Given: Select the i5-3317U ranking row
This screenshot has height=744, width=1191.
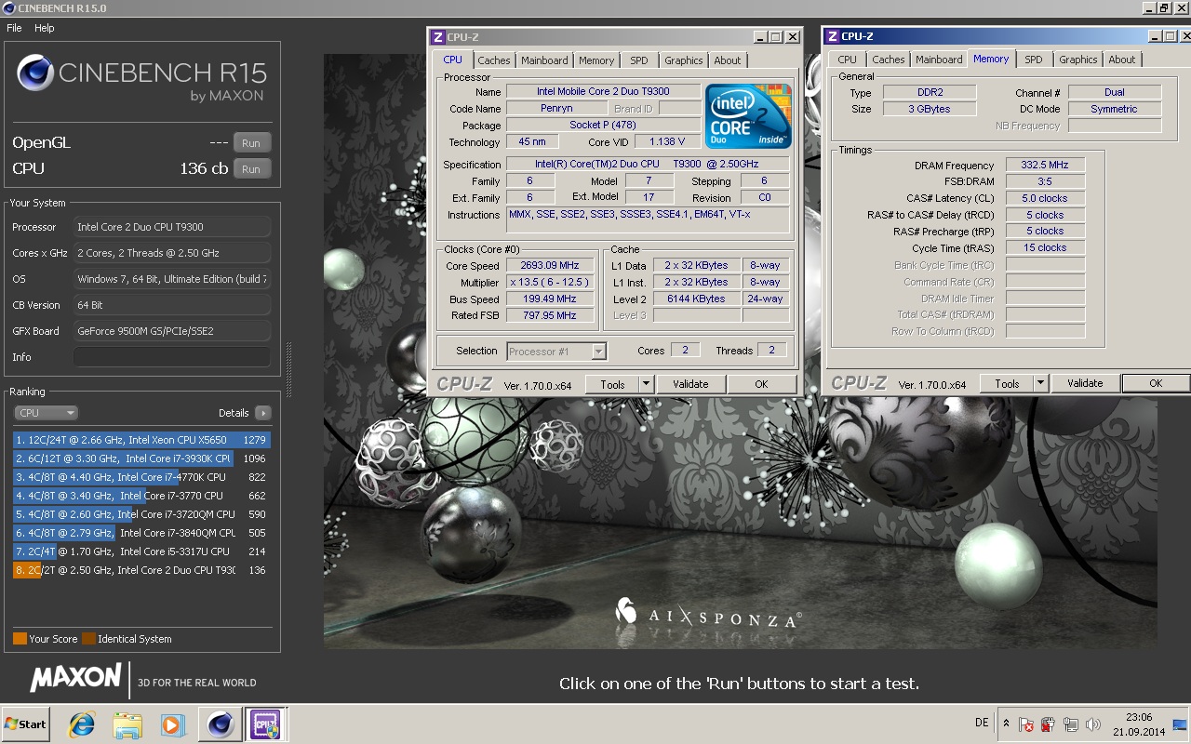Looking at the screenshot, I should [x=141, y=551].
